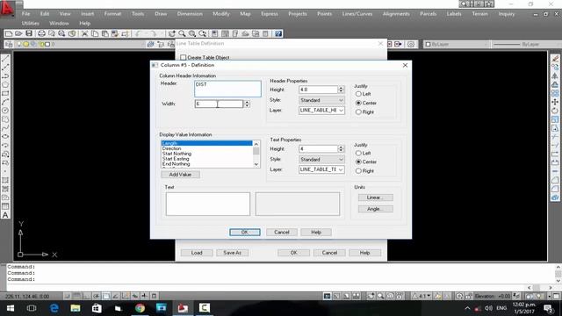Select the Line draw tool
The width and height of the screenshot is (562, 316).
[5, 59]
